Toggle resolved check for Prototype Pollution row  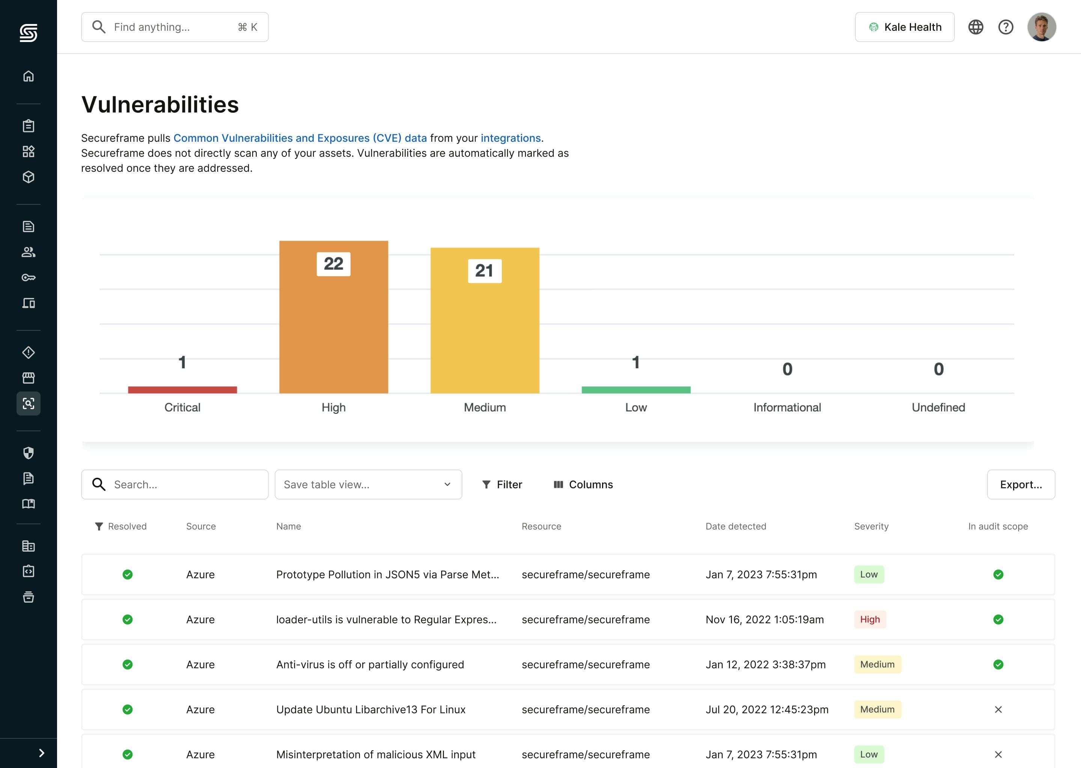[x=127, y=574]
